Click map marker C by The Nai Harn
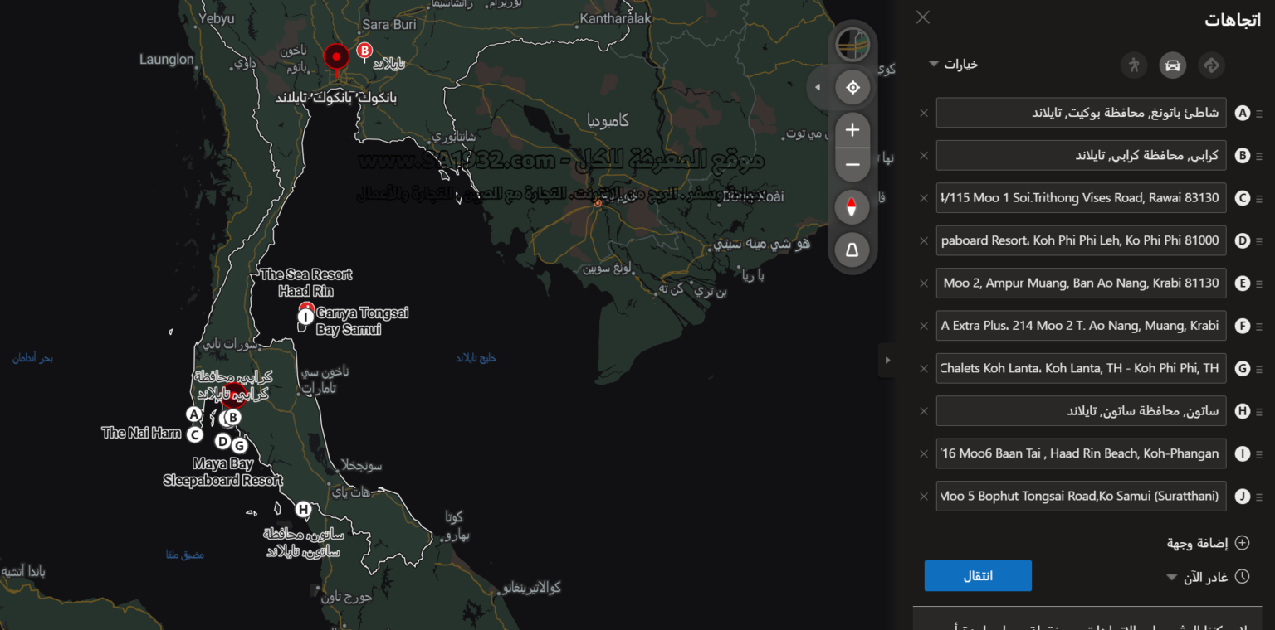 coord(194,434)
